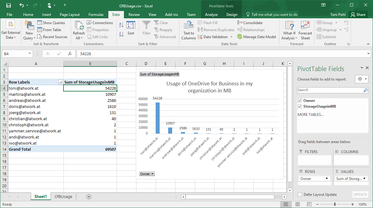This screenshot has height=208, width=373.
Task: Uncheck the StorageUsageinMB field checkbox
Action: click(x=299, y=106)
